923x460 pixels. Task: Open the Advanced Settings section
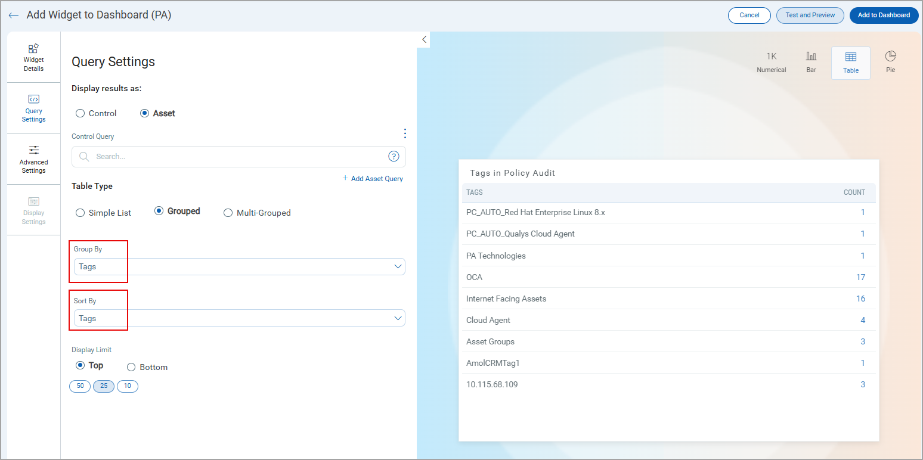33,159
